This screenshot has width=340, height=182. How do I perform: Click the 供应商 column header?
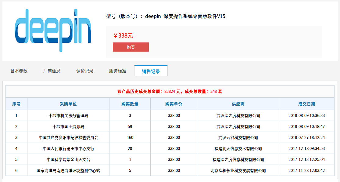pos(238,104)
